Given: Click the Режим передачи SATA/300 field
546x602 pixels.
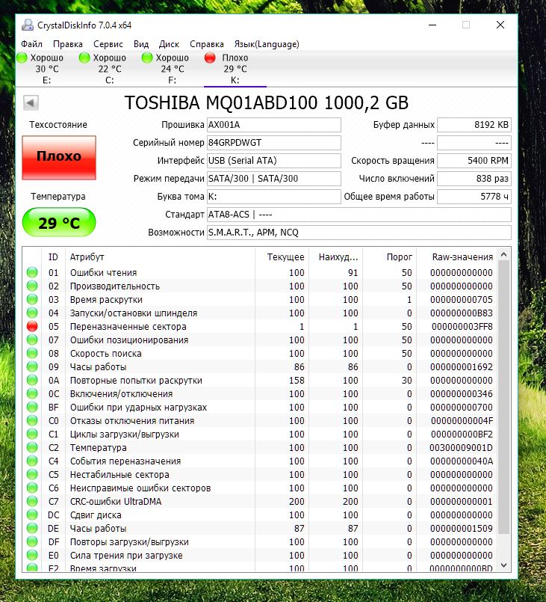Looking at the screenshot, I should click(274, 179).
